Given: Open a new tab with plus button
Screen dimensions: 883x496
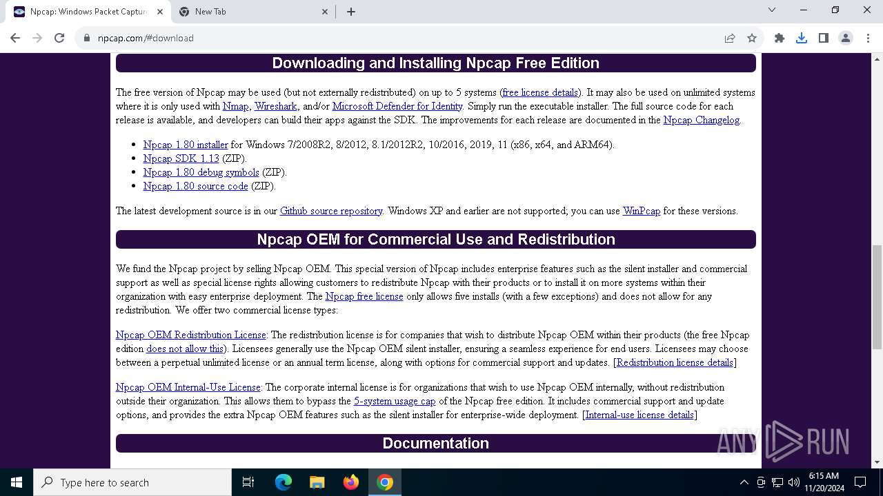Looking at the screenshot, I should [351, 12].
